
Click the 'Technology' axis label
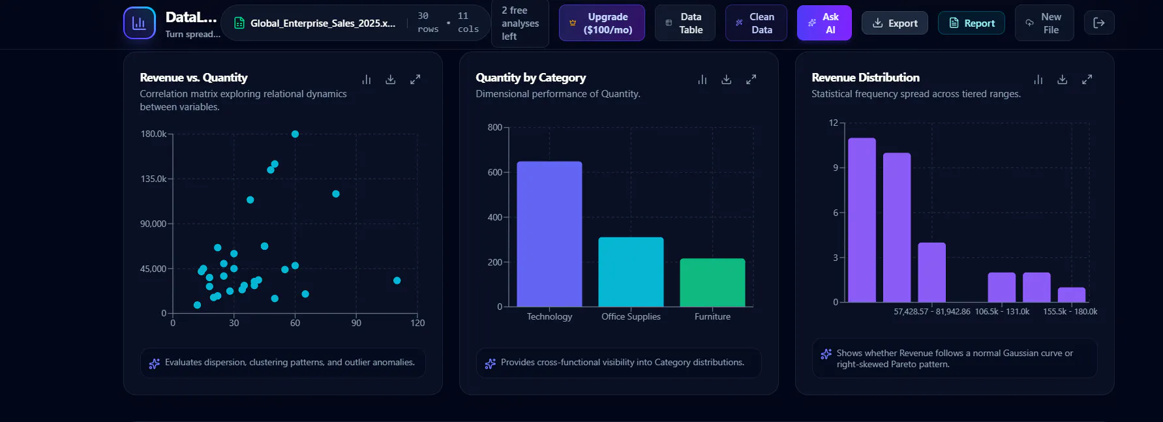pyautogui.click(x=549, y=316)
